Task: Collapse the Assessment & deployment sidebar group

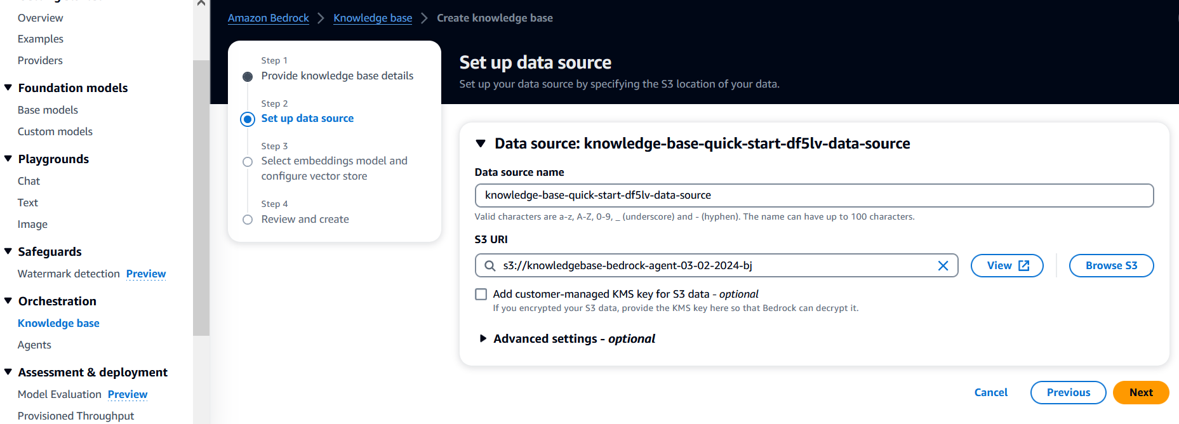Action: (8, 372)
